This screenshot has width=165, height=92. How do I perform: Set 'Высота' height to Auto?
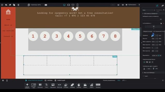[160, 39]
